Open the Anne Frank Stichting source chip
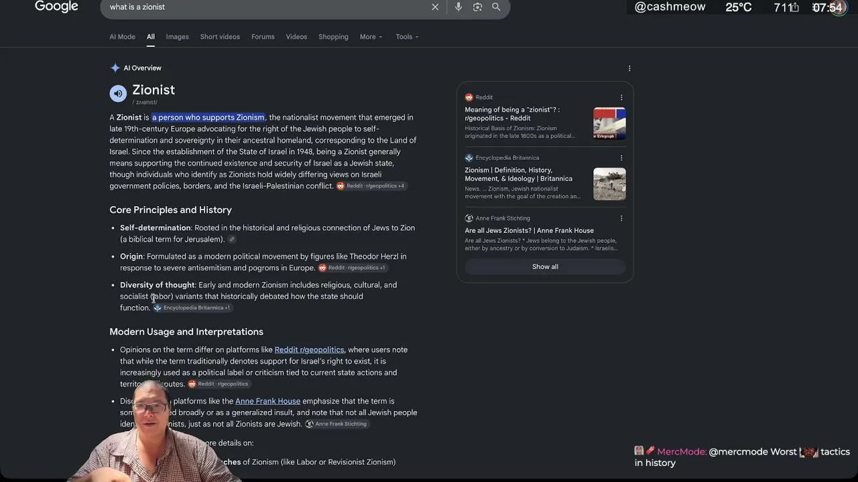Image resolution: width=858 pixels, height=482 pixels. (336, 424)
